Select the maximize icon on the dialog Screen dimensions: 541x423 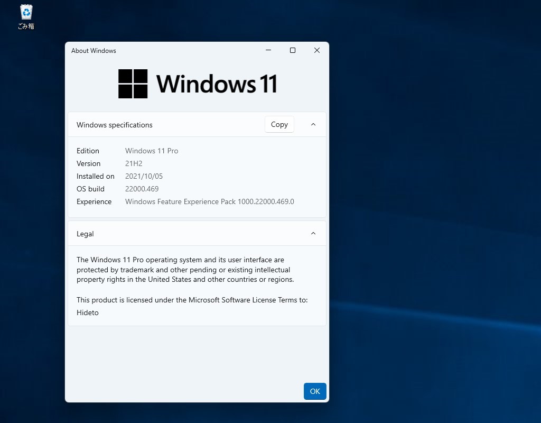point(292,50)
